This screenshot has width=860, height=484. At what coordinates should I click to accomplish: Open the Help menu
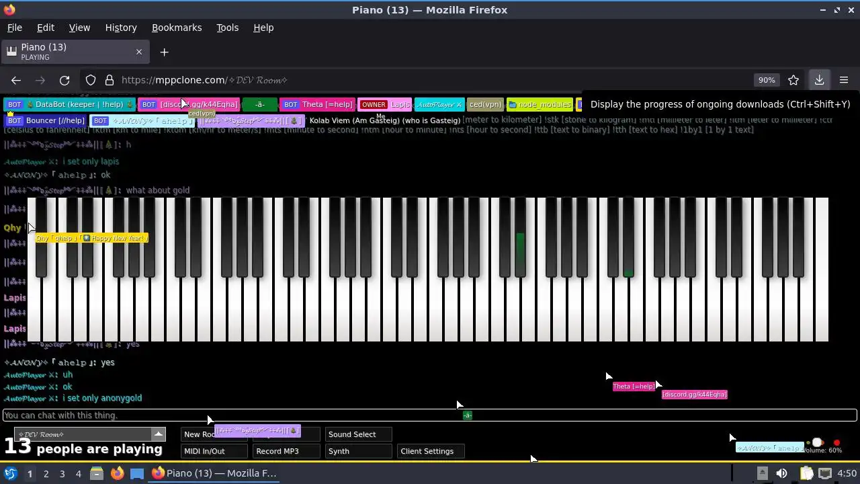pyautogui.click(x=263, y=28)
